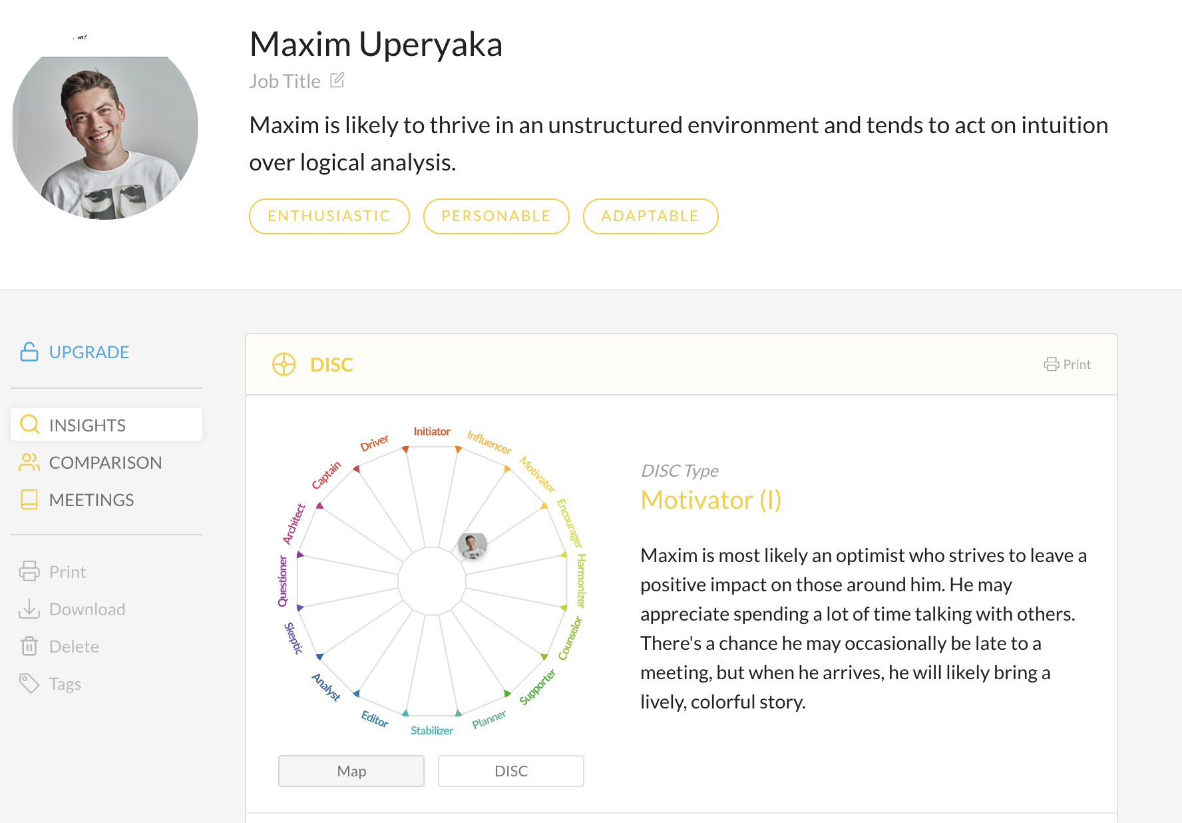This screenshot has width=1182, height=823.
Task: Click the Print link in DISC panel header
Action: (1068, 364)
